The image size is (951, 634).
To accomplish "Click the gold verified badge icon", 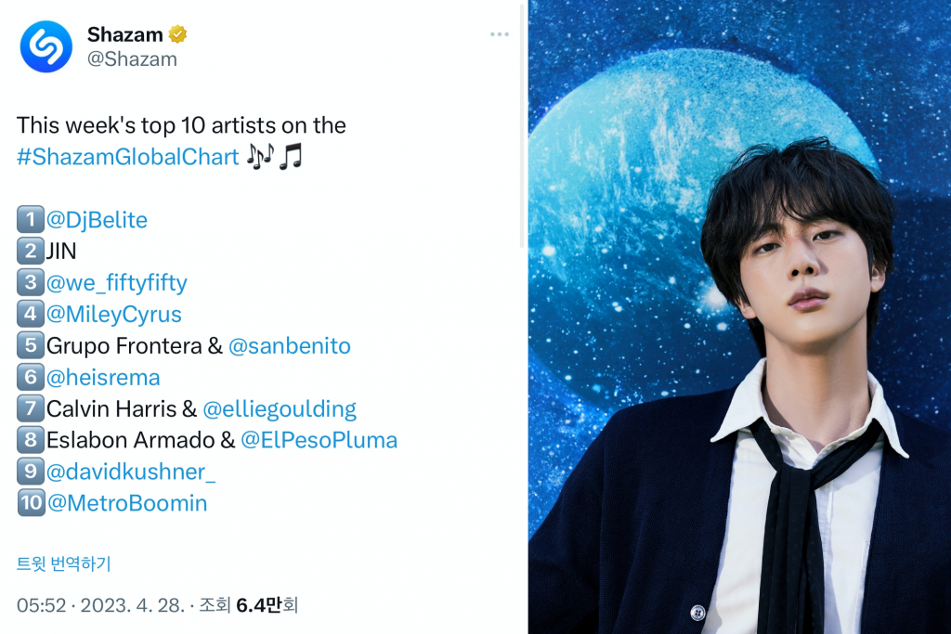I will pos(177,34).
